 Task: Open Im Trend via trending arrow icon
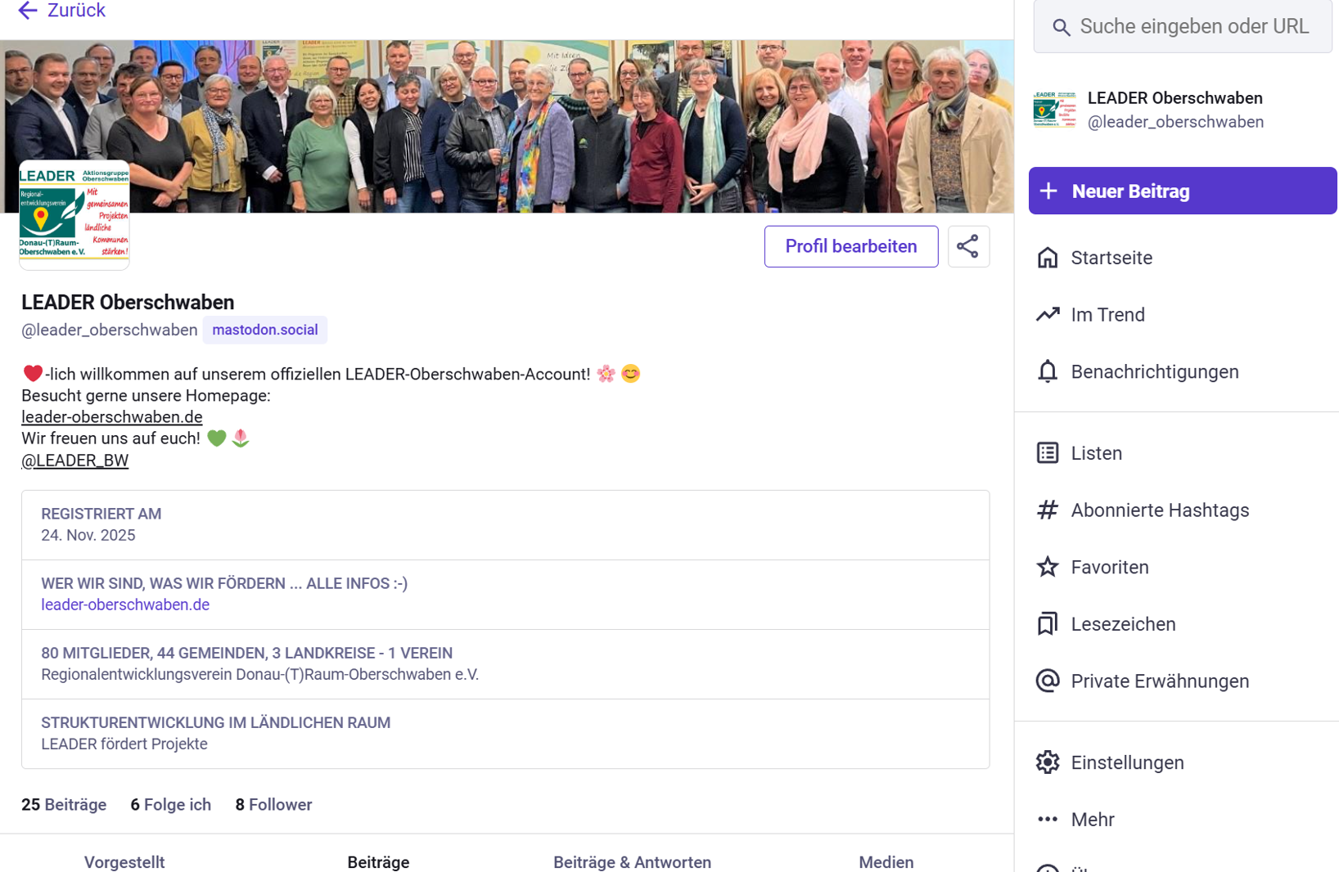[1048, 315]
